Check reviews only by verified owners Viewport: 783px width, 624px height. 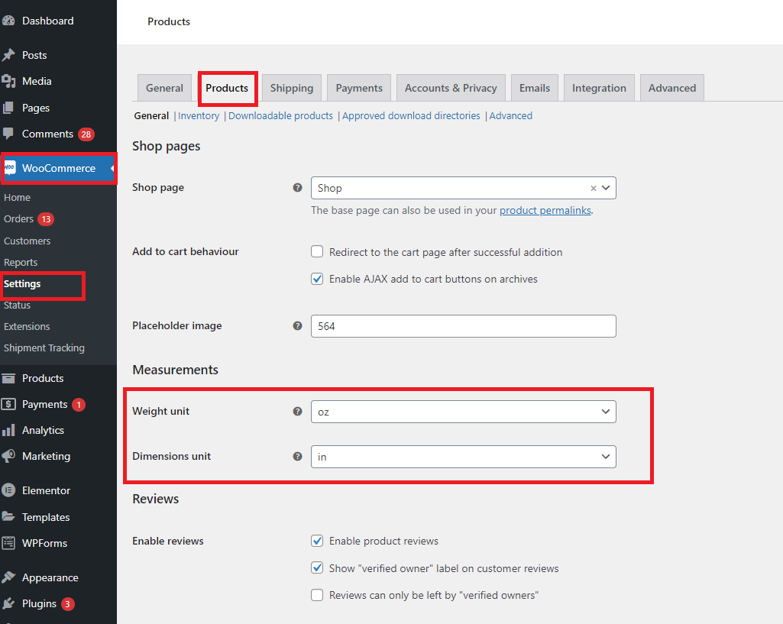click(317, 594)
